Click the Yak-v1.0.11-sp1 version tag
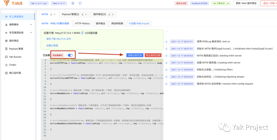 click(x=39, y=3)
